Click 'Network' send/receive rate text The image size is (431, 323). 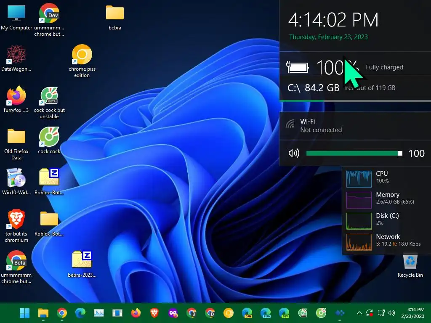(398, 244)
